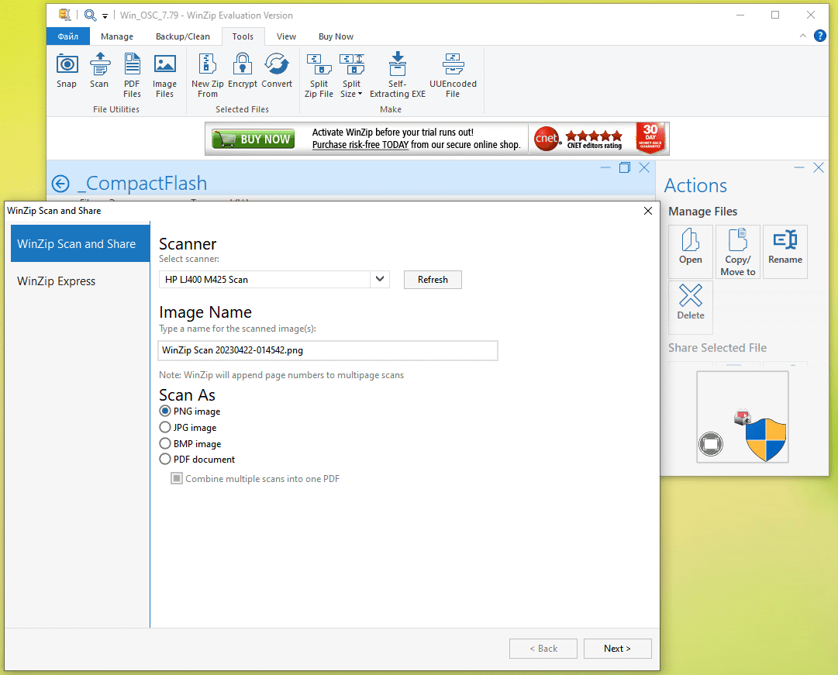Viewport: 838px width, 675px height.
Task: Click Copy/Move to in Actions pane
Action: coord(737,251)
